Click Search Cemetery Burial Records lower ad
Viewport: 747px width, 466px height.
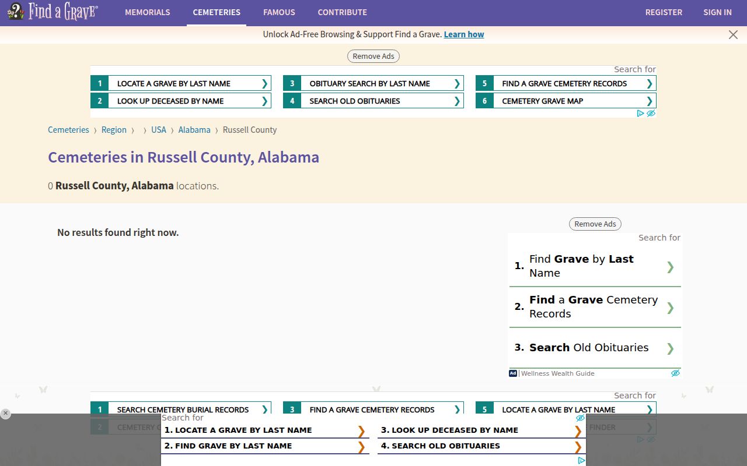click(x=181, y=408)
